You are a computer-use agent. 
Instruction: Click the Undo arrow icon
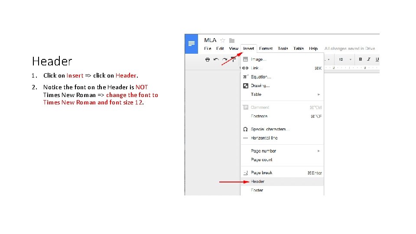tap(216, 59)
